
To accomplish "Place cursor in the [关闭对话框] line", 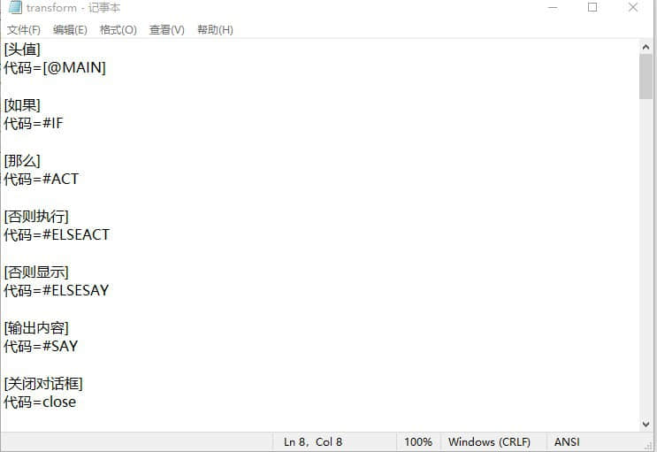I will 44,384.
